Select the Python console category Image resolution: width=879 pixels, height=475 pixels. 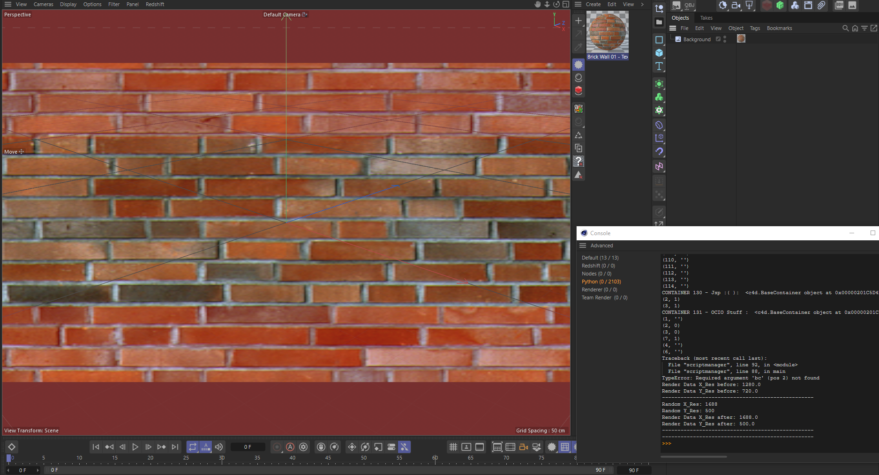(601, 282)
